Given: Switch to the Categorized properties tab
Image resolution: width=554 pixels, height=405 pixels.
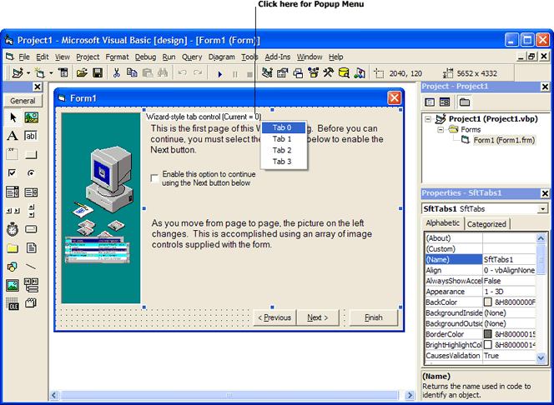Looking at the screenshot, I should pos(486,223).
